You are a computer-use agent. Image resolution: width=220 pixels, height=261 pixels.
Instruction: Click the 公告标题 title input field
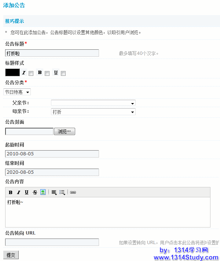(52, 53)
